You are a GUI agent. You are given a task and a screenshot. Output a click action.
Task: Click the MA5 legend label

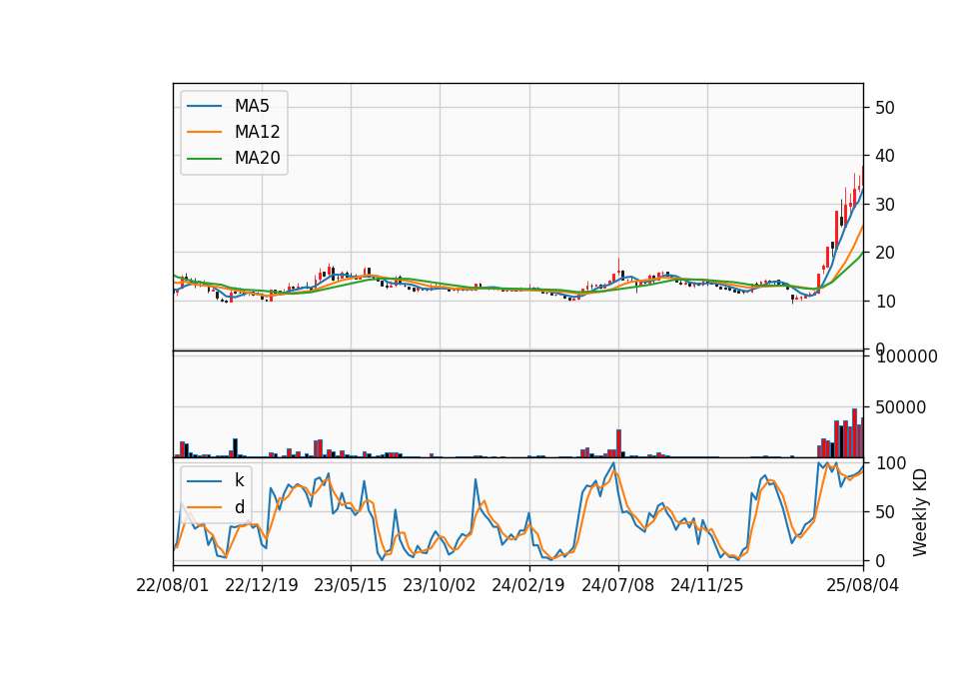click(252, 106)
